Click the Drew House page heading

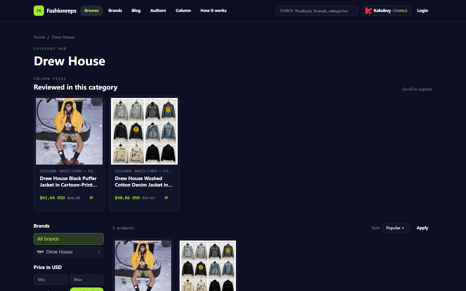click(70, 61)
